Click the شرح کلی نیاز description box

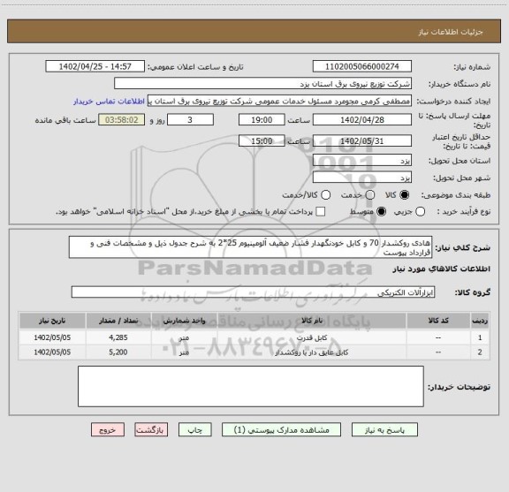pyautogui.click(x=251, y=247)
